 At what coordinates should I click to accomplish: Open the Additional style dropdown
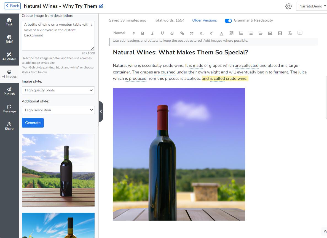[x=58, y=110]
